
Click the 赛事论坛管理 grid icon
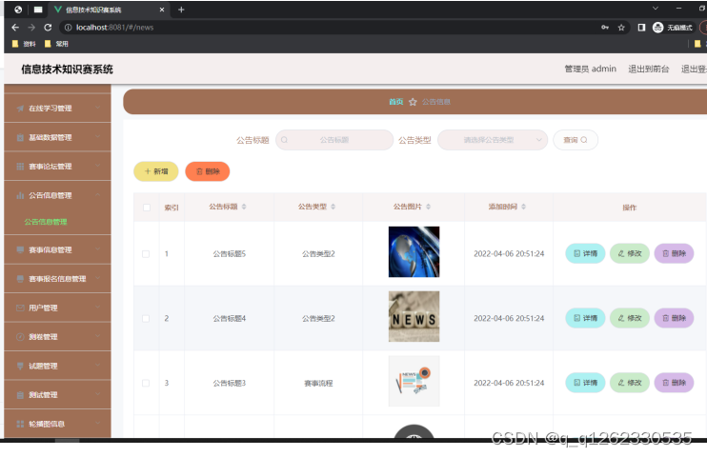(x=20, y=167)
